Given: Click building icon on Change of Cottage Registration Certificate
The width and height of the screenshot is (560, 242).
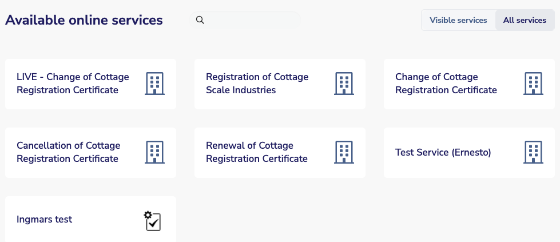Looking at the screenshot, I should [x=533, y=84].
